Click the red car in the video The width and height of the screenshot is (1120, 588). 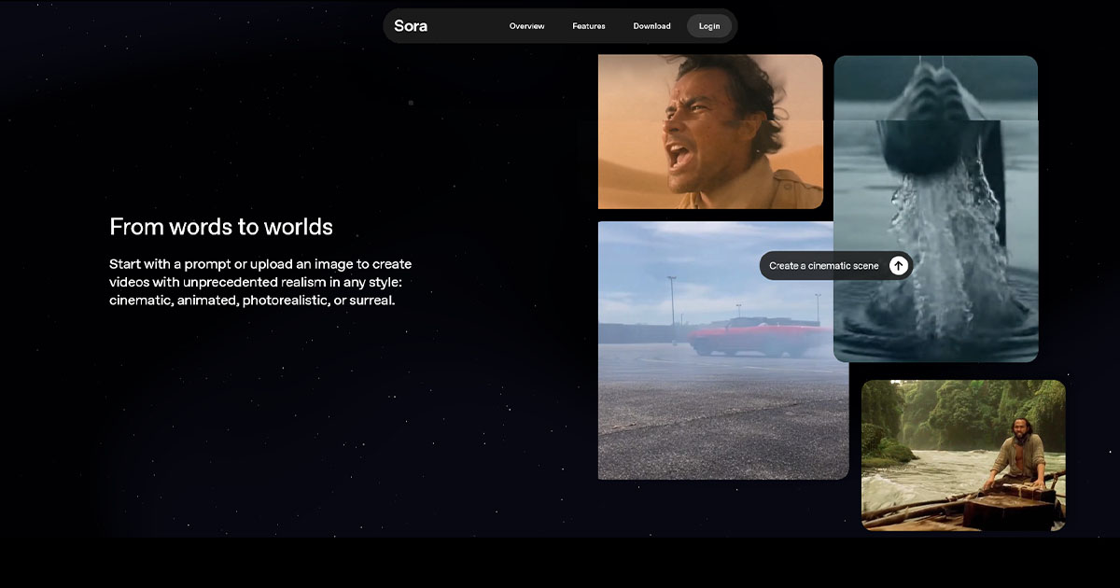(756, 338)
